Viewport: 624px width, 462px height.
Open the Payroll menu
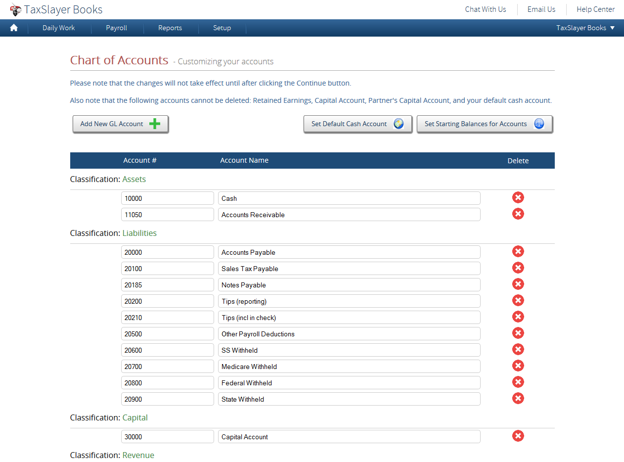click(x=116, y=28)
